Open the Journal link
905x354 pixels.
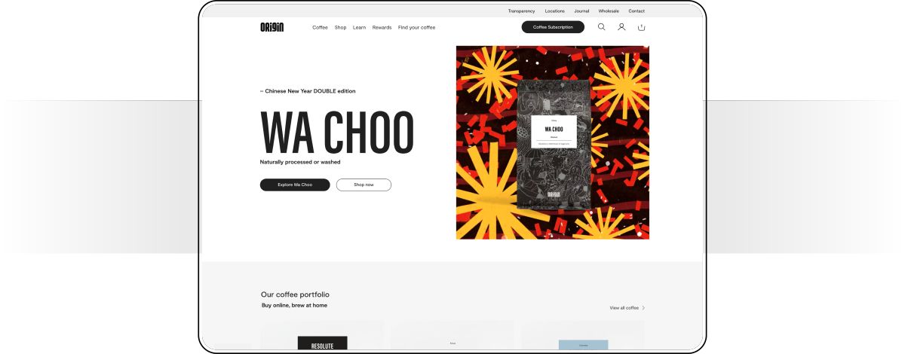tap(581, 11)
